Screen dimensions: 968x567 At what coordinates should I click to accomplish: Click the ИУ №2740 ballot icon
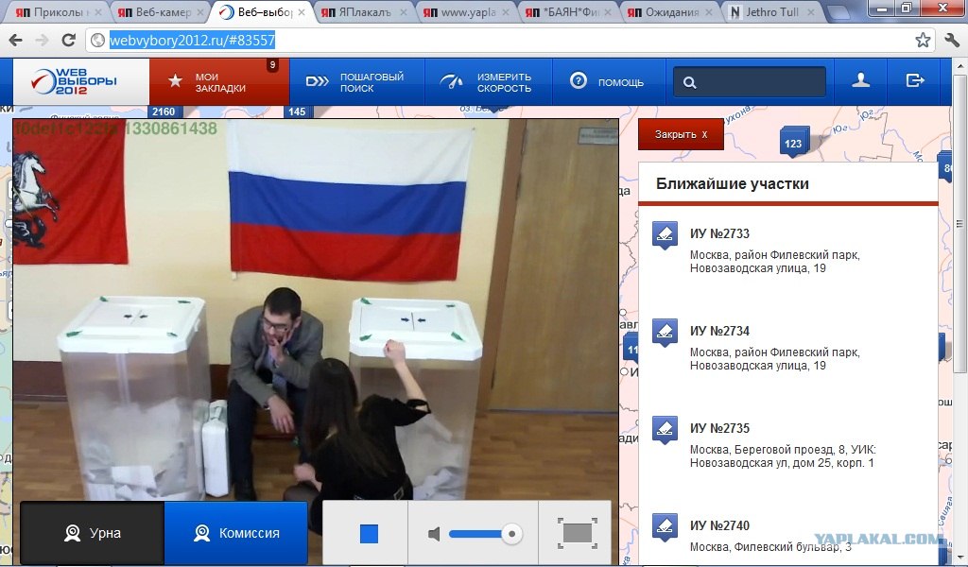pos(665,527)
